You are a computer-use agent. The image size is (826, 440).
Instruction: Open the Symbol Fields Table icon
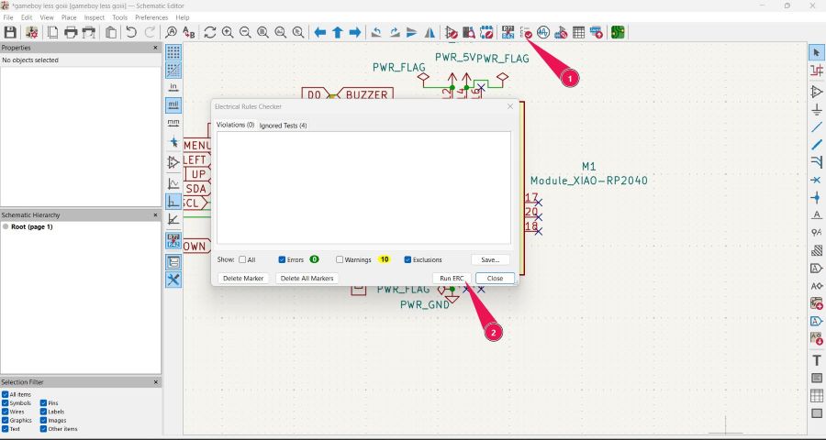pyautogui.click(x=578, y=32)
